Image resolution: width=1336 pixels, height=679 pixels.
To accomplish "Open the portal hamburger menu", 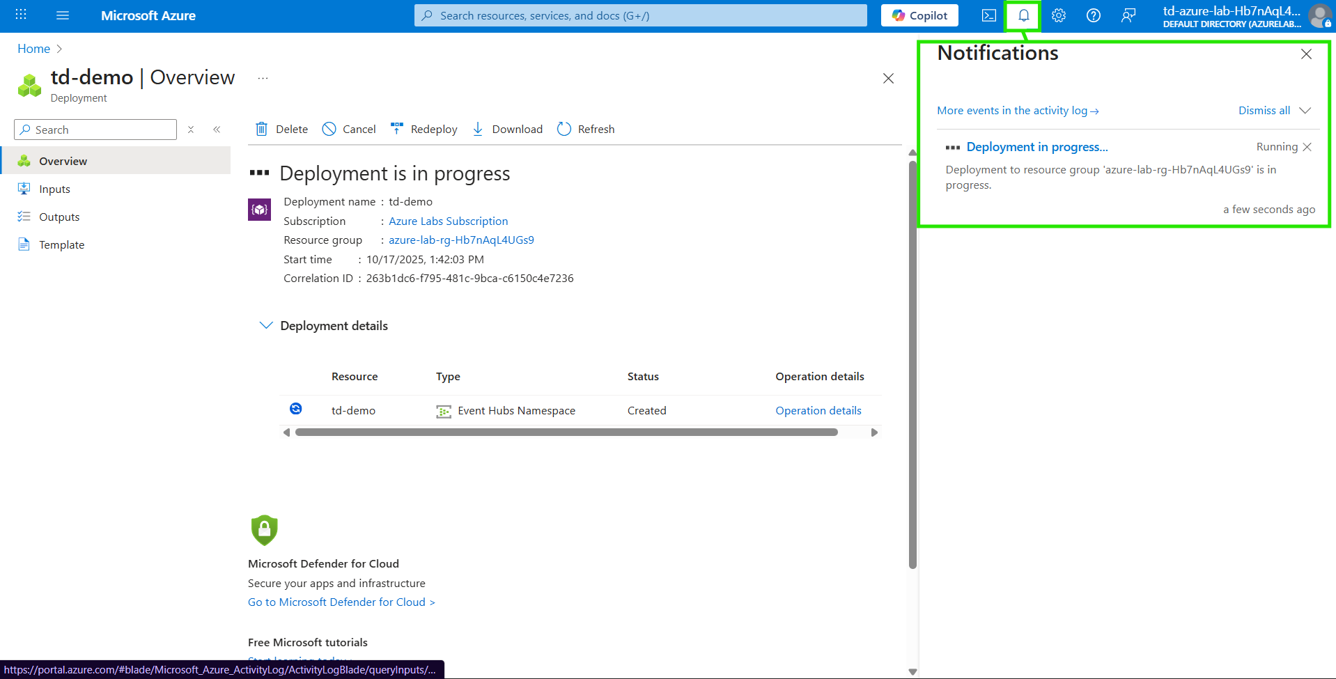I will click(x=63, y=15).
